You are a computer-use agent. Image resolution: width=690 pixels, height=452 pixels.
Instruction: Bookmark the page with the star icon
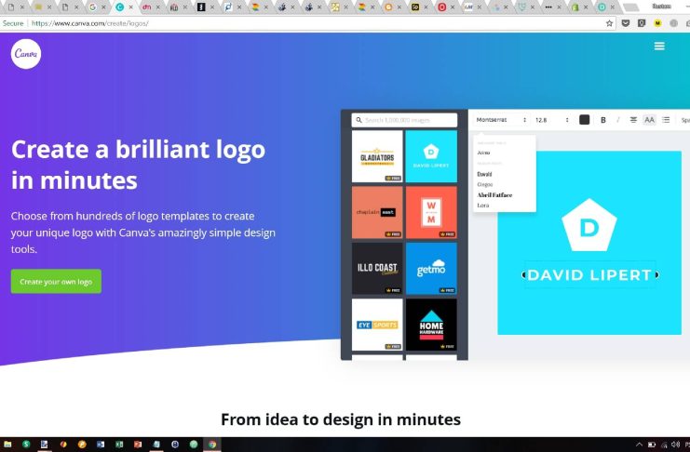click(610, 23)
